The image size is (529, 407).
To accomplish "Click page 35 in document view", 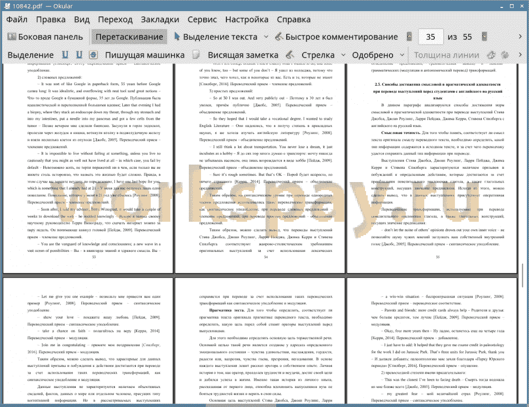I will (432, 168).
